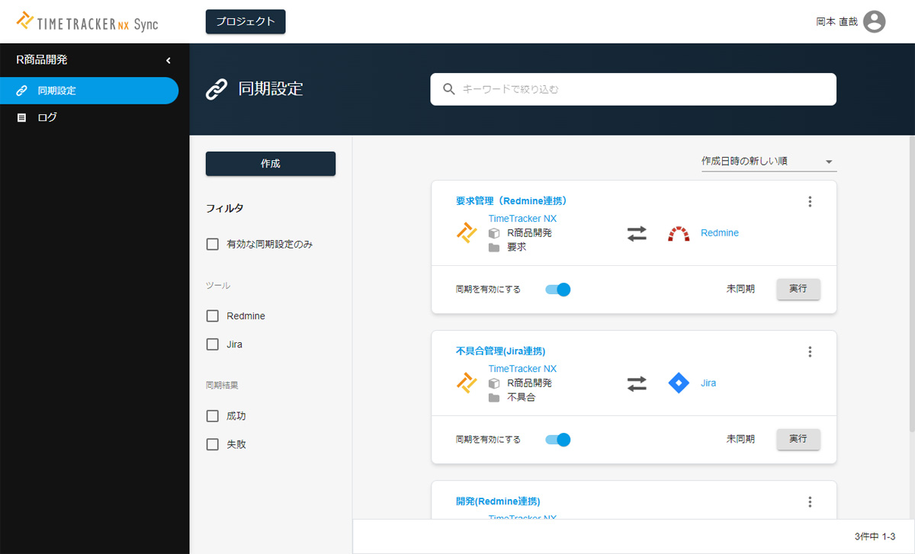The height and width of the screenshot is (554, 915).
Task: Check the Jira tool filter checkbox
Action: pos(211,344)
